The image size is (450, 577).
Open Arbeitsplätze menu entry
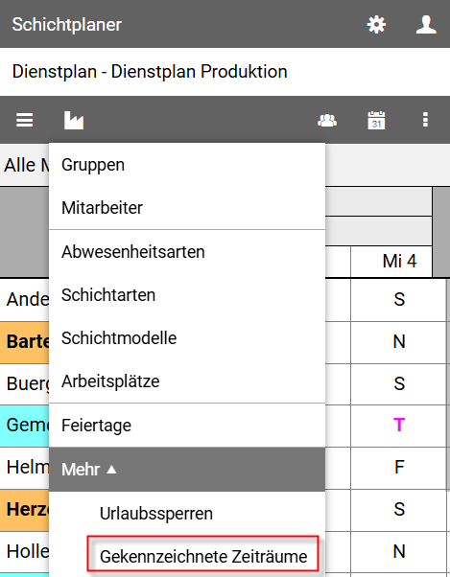187,381
